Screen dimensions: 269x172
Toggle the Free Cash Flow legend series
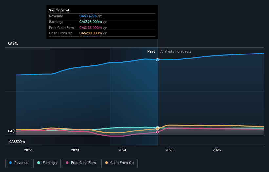click(81, 163)
